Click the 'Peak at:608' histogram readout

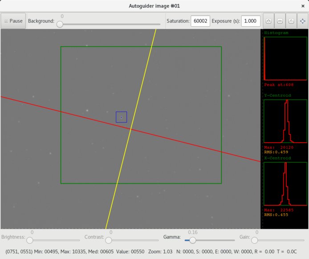279,85
